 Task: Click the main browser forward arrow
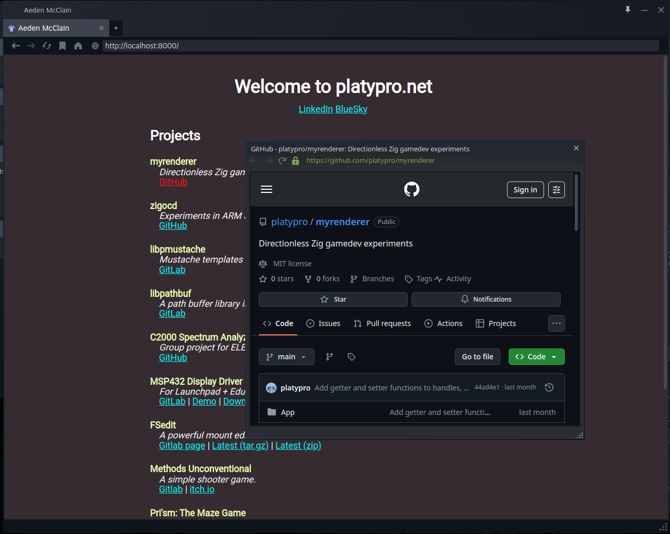[31, 46]
